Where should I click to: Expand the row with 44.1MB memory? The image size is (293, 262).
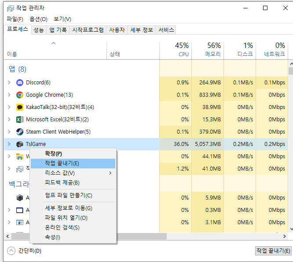[x=9, y=156]
